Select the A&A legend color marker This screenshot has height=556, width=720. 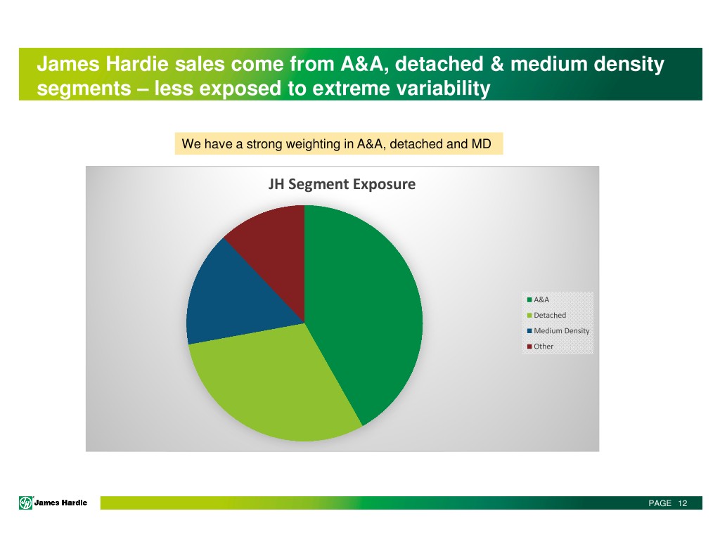pos(529,300)
